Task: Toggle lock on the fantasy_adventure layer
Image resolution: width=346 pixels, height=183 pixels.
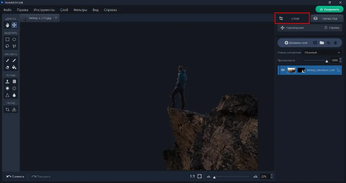Action: tap(338, 70)
